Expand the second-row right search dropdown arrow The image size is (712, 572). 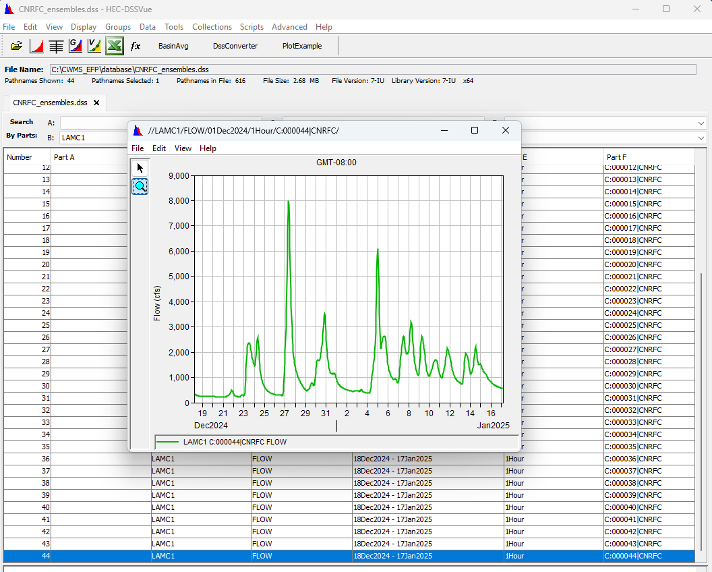click(x=701, y=138)
